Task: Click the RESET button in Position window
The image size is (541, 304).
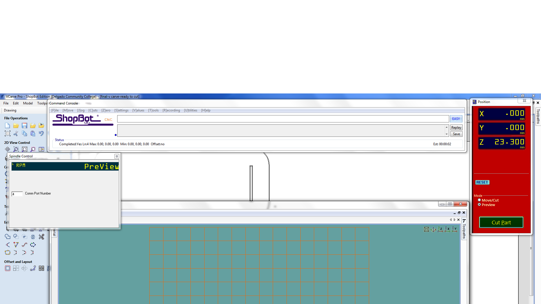Action: (x=482, y=182)
